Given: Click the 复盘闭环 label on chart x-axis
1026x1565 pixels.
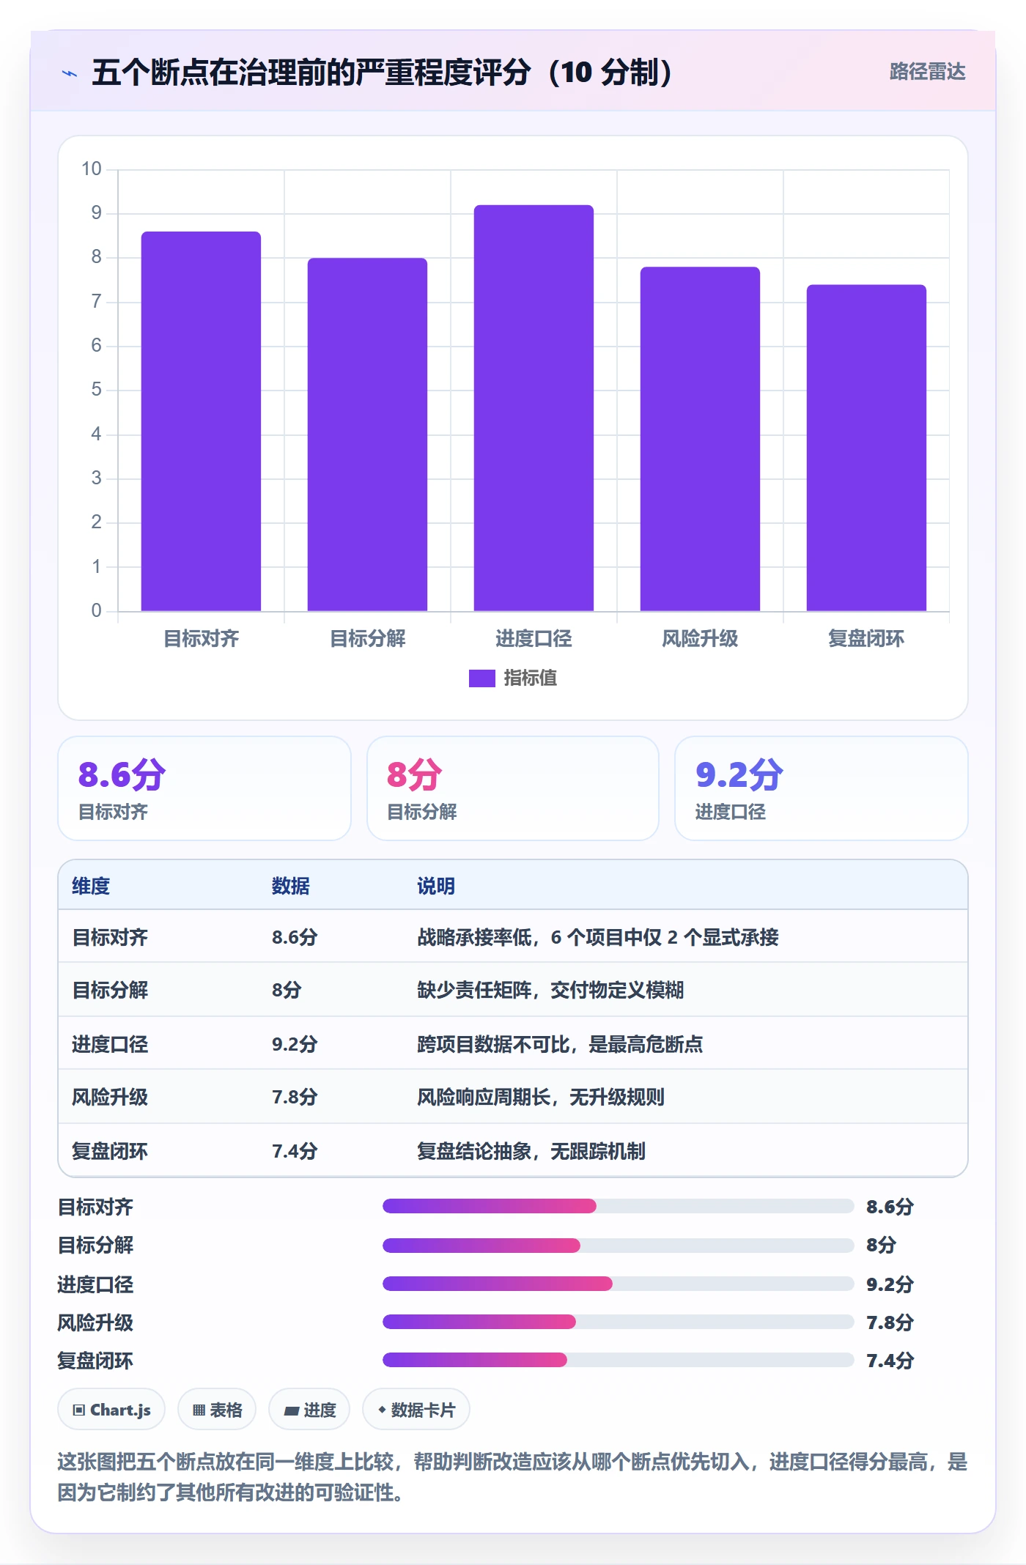Looking at the screenshot, I should point(866,639).
